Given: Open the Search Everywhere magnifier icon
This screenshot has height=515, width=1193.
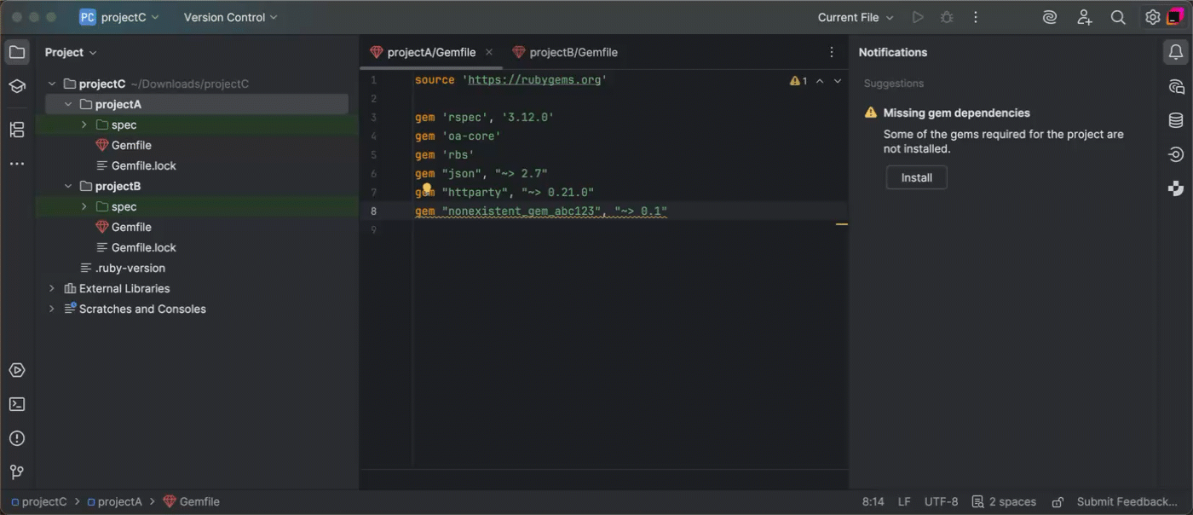Looking at the screenshot, I should pyautogui.click(x=1118, y=17).
